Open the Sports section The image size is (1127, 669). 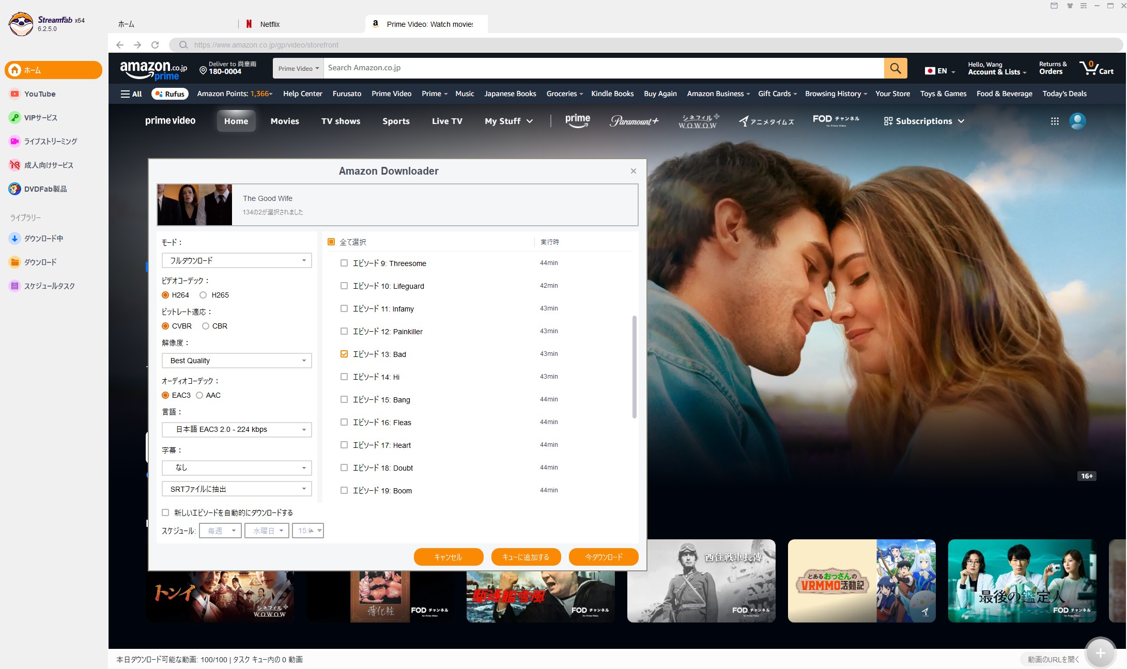click(x=396, y=121)
